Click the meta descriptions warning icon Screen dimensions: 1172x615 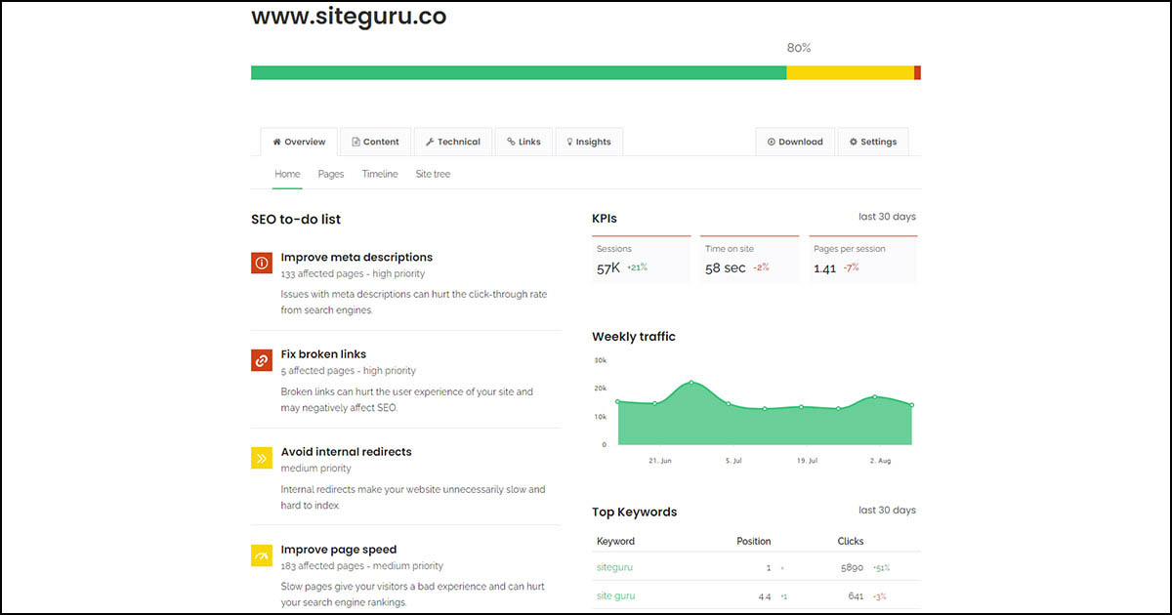tap(261, 262)
